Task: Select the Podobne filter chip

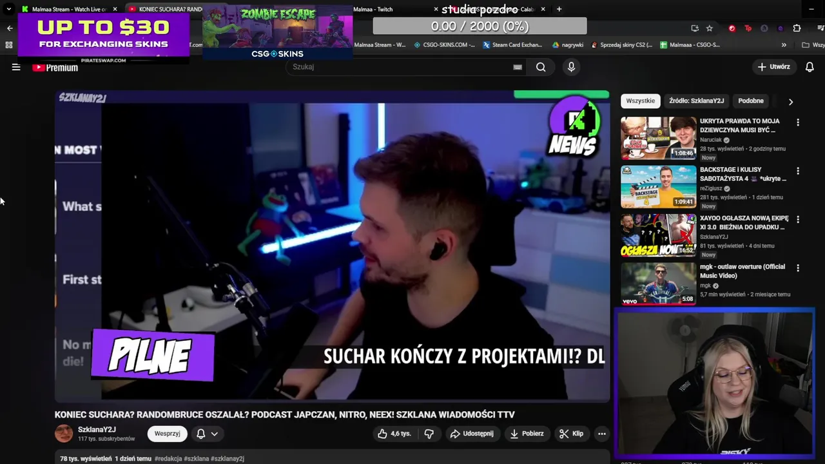Action: pos(750,101)
